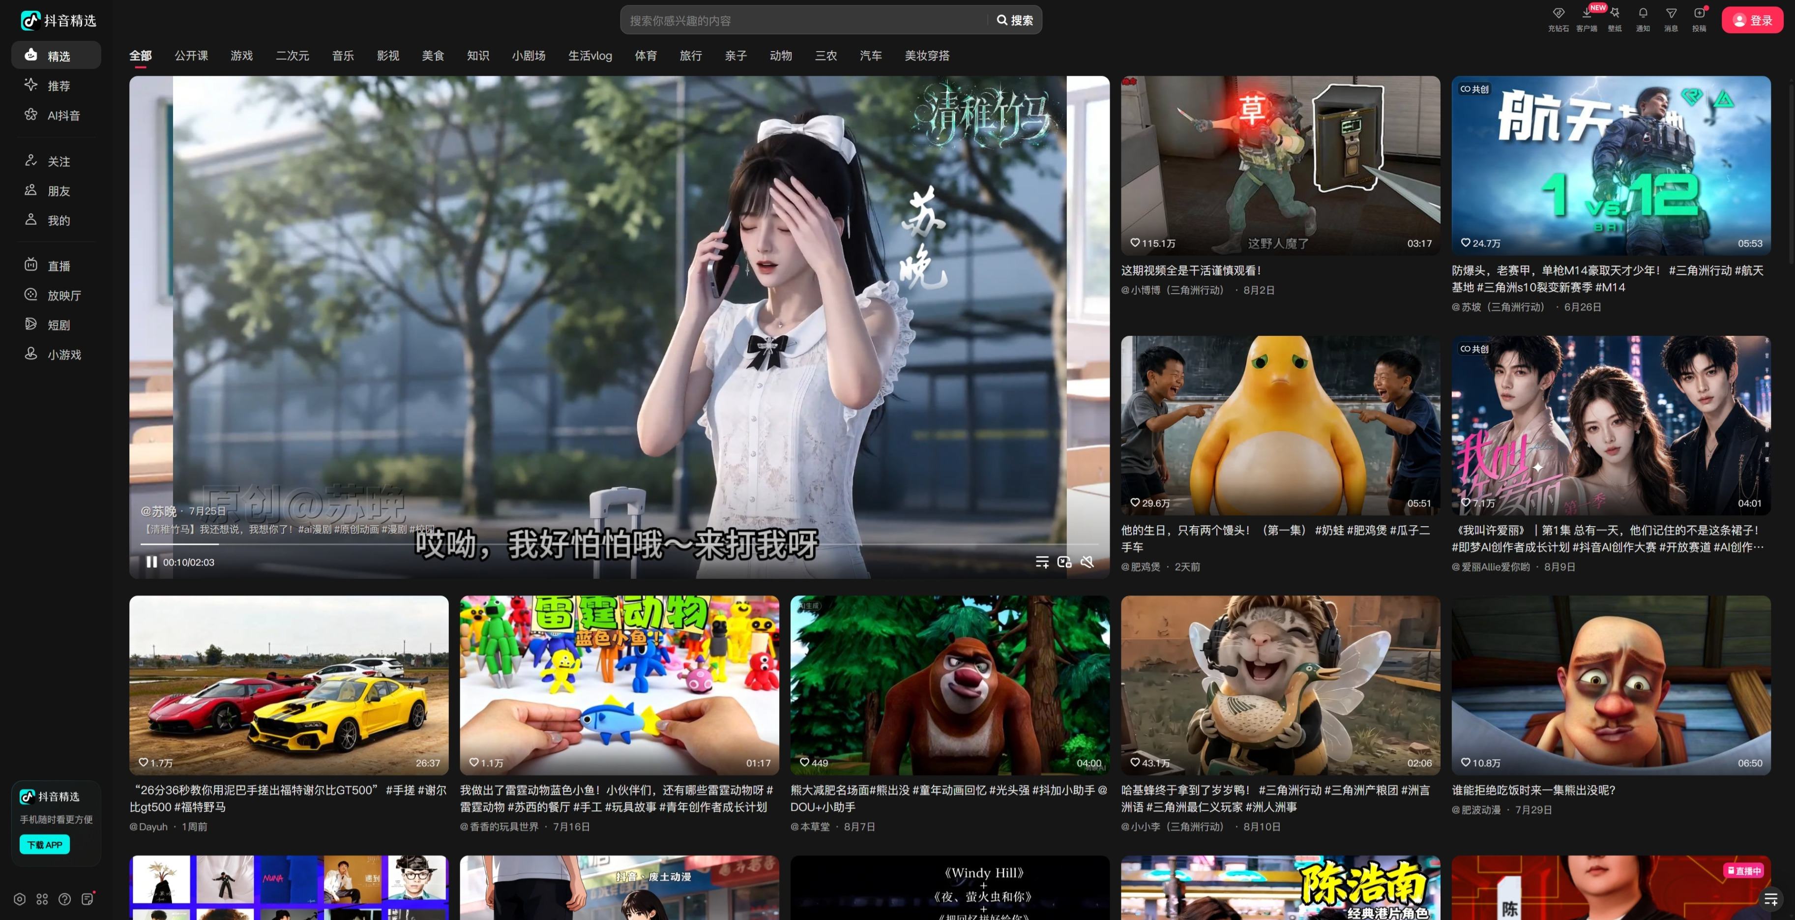Open the yellow duck 肥鸡煲 video thumbnail
The width and height of the screenshot is (1795, 920).
[1280, 425]
